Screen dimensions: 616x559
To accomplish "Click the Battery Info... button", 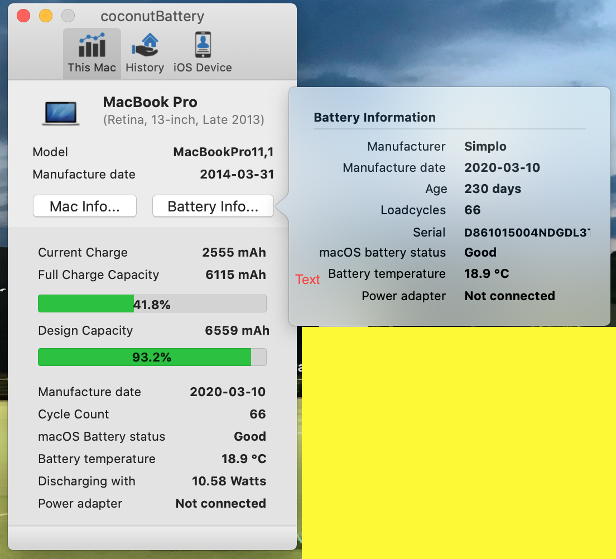I will [213, 206].
